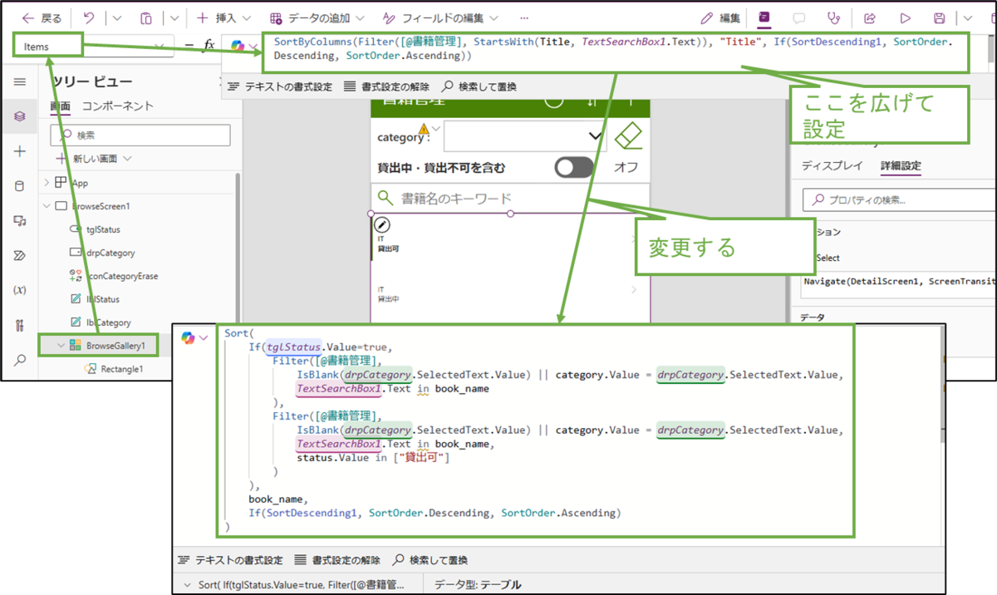
Task: Click the pencil edit icon in the gallery
Action: pos(382,225)
